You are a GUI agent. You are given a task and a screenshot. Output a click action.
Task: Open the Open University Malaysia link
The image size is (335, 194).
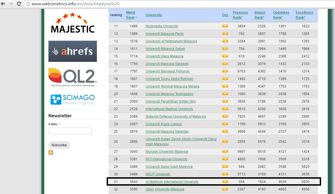[x=165, y=189]
